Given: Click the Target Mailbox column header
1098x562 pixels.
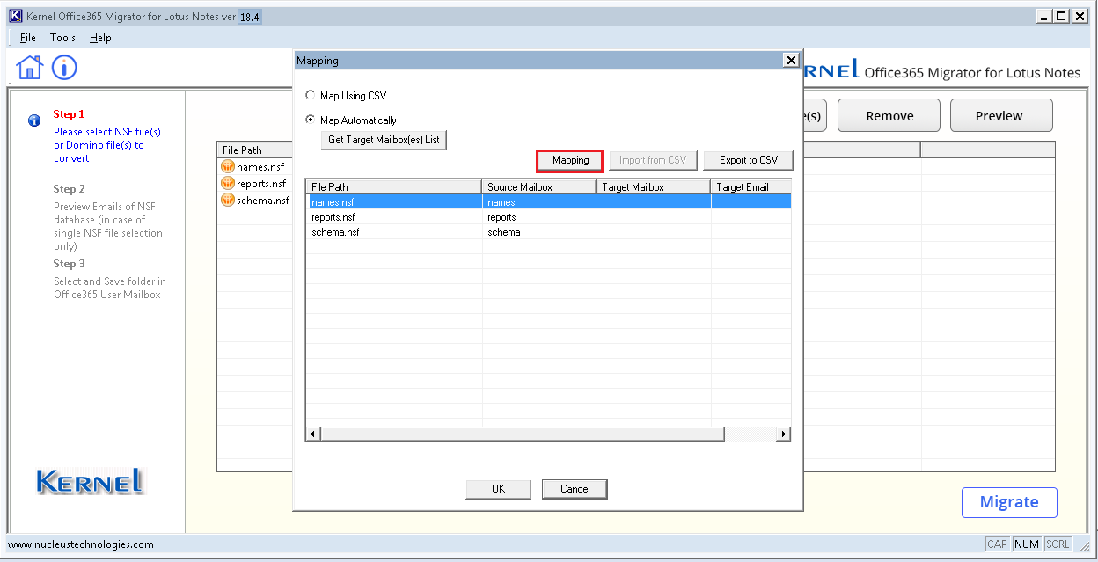Looking at the screenshot, I should pyautogui.click(x=654, y=186).
